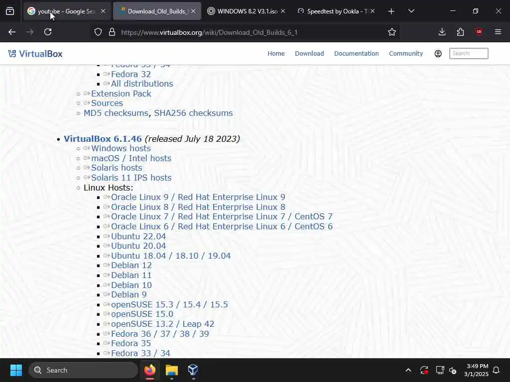Screen dimensions: 510x382
Task: Open the Ubuntu 20.04 link
Action: click(x=138, y=246)
